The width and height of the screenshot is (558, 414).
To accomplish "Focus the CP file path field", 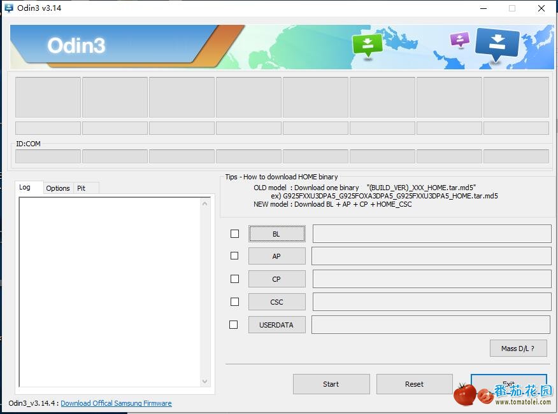I will [432, 279].
